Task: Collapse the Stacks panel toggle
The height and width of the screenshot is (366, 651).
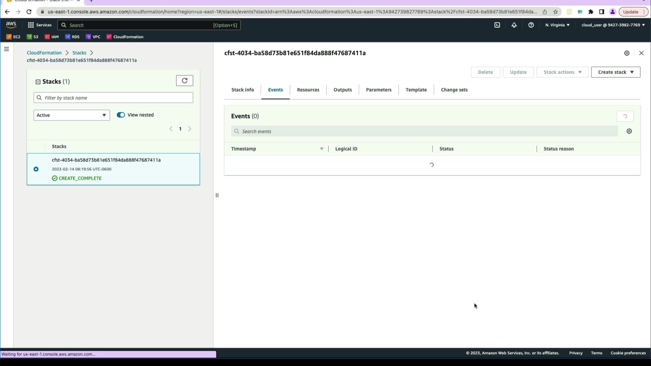Action: click(38, 82)
